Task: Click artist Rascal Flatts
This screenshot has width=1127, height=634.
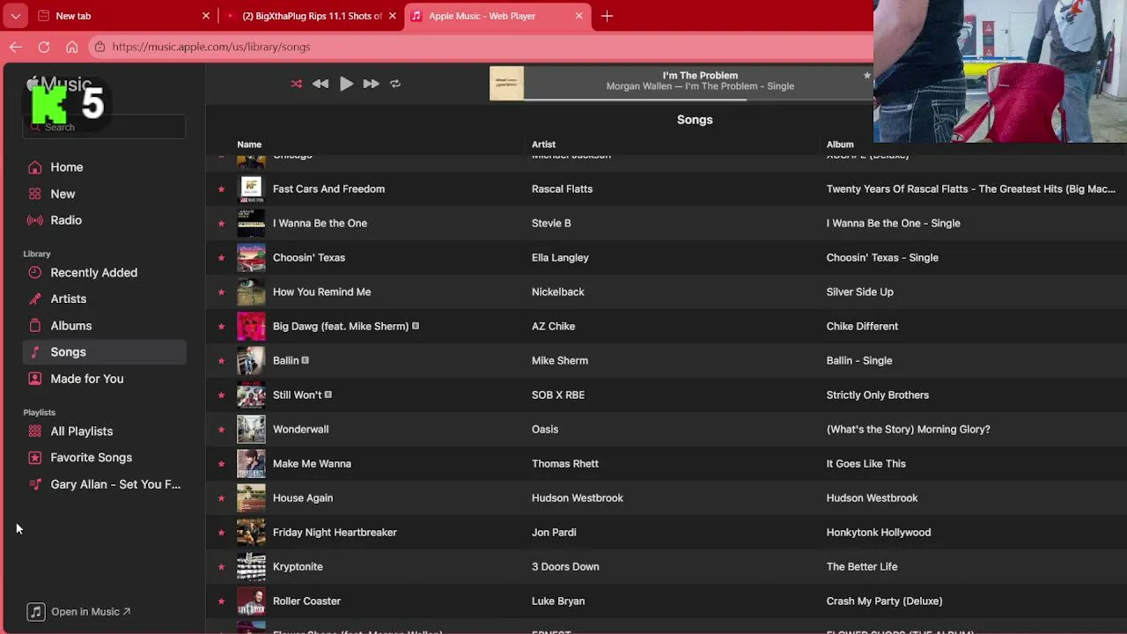Action: coord(562,188)
